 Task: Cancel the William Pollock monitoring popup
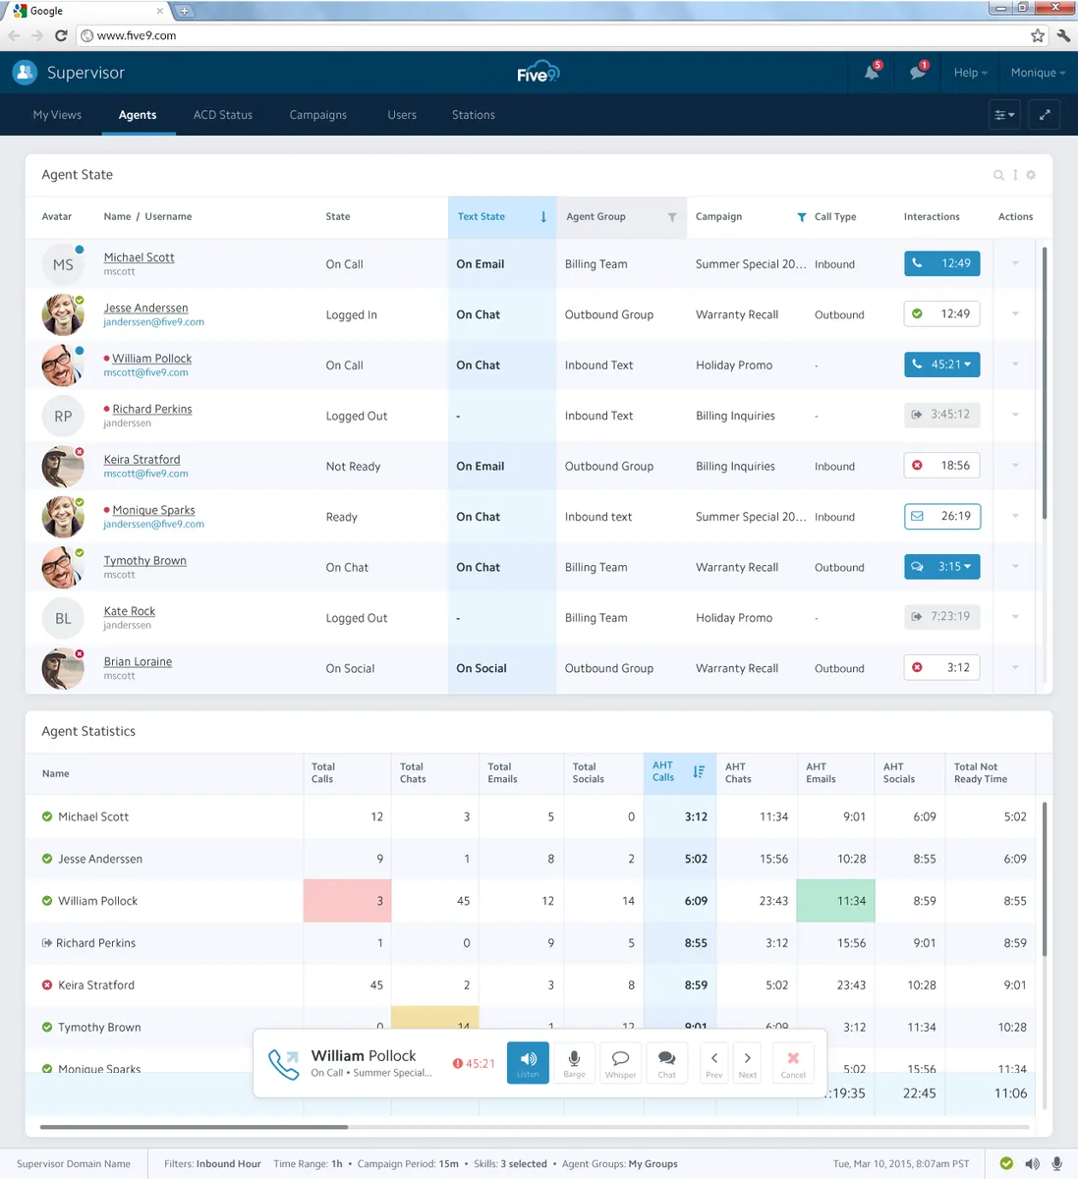coord(793,1062)
